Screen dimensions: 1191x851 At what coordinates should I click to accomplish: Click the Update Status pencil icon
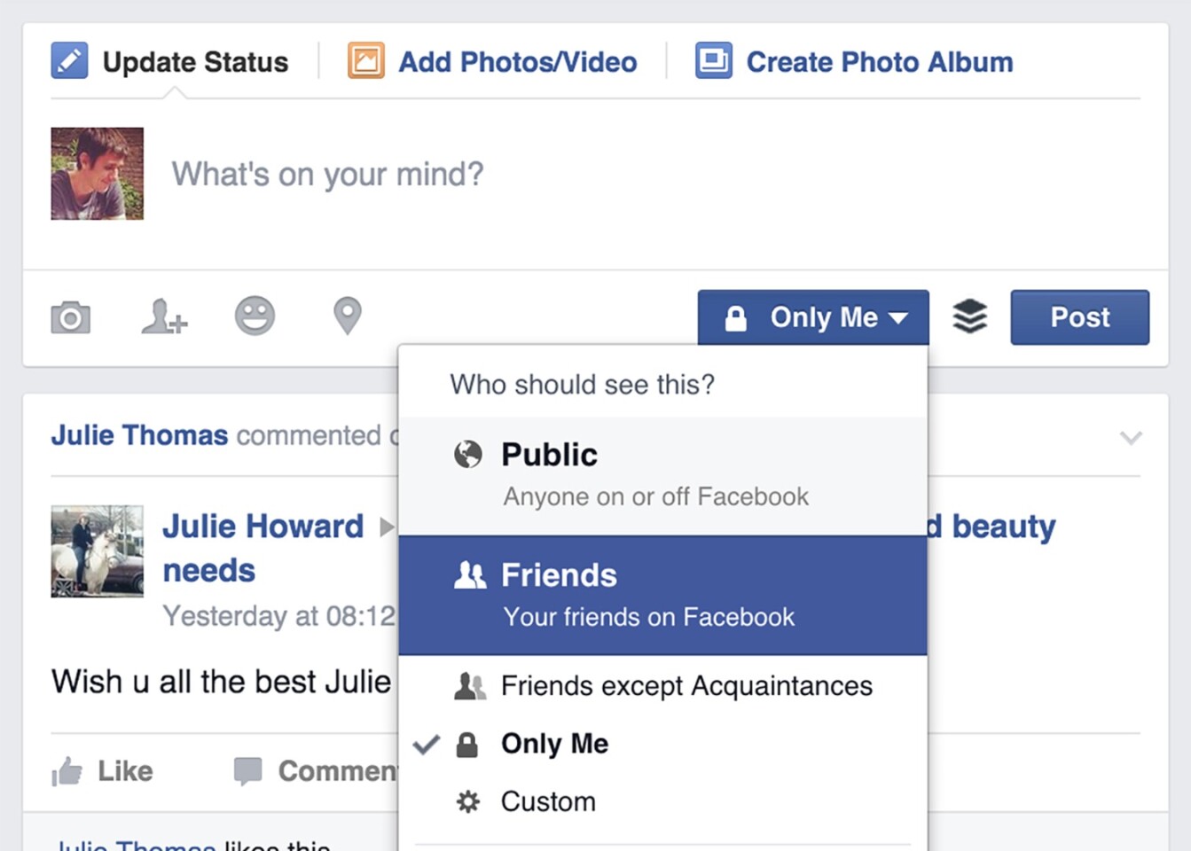69,61
